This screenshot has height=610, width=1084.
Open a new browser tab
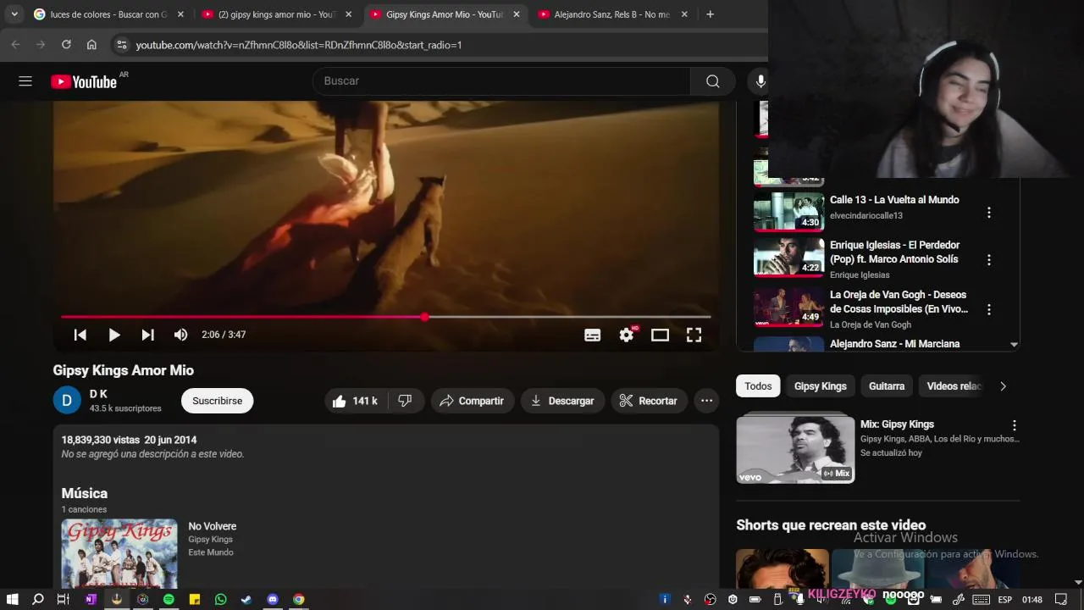click(710, 14)
